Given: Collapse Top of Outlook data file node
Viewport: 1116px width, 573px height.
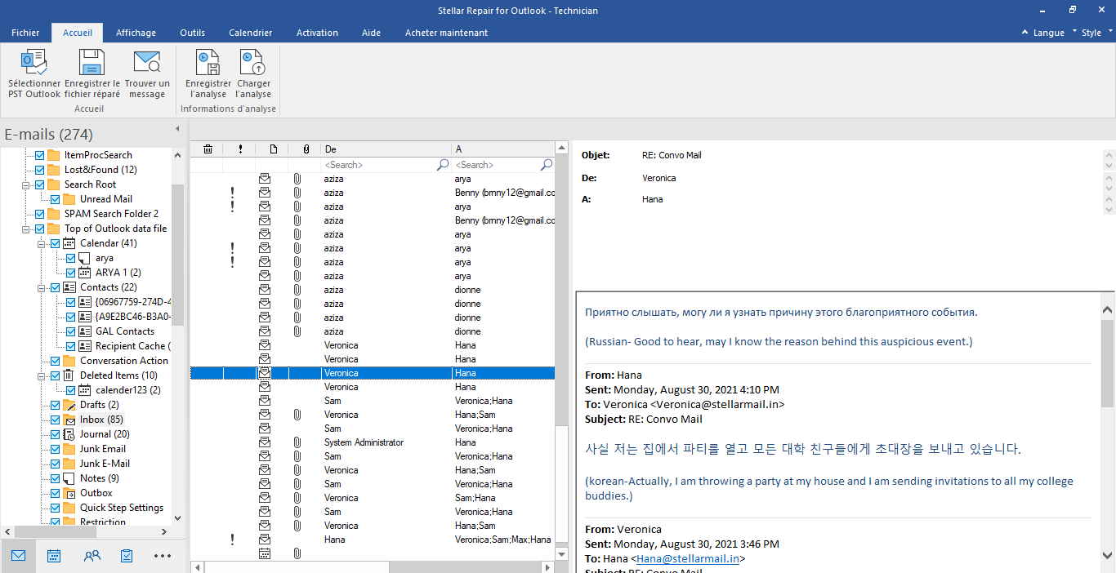Looking at the screenshot, I should (x=26, y=229).
